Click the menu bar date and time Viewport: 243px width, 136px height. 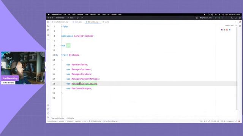click(x=235, y=14)
